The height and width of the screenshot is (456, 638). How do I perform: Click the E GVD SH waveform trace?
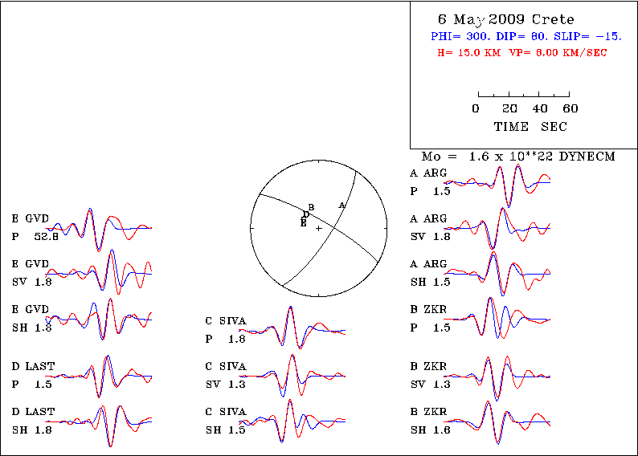click(99, 319)
